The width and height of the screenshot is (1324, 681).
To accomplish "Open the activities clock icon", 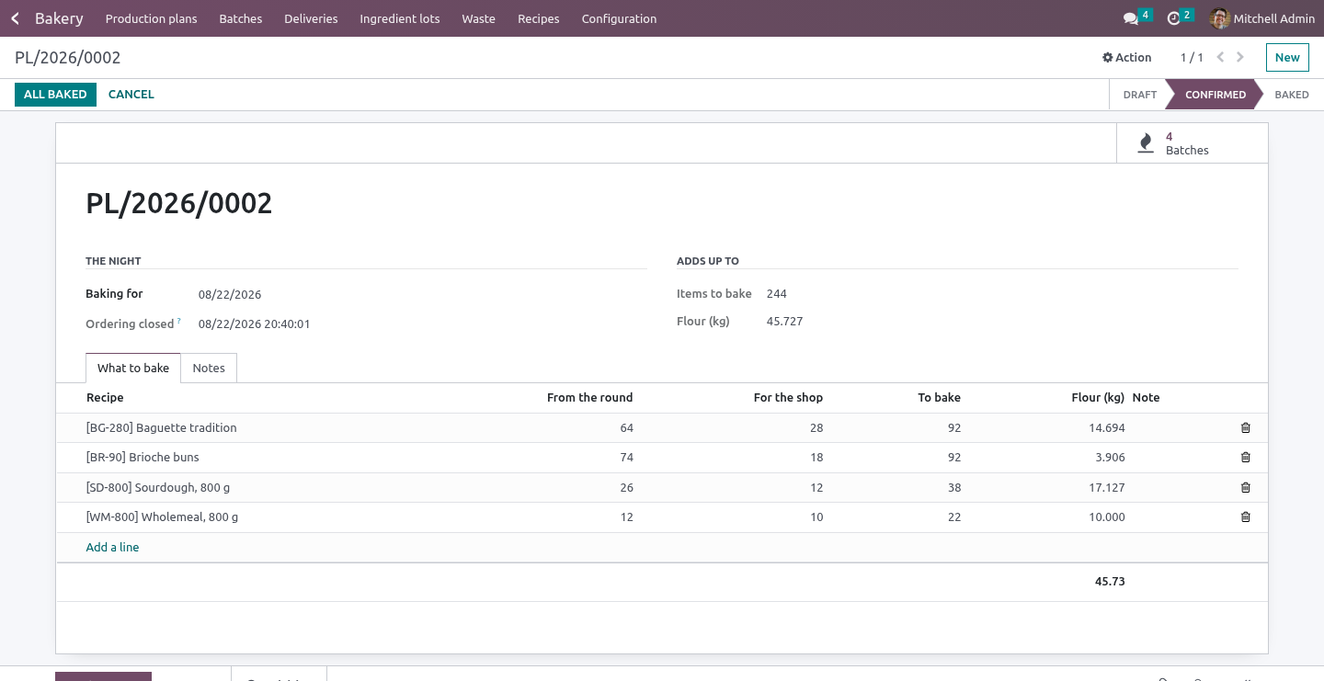I will coord(1173,18).
